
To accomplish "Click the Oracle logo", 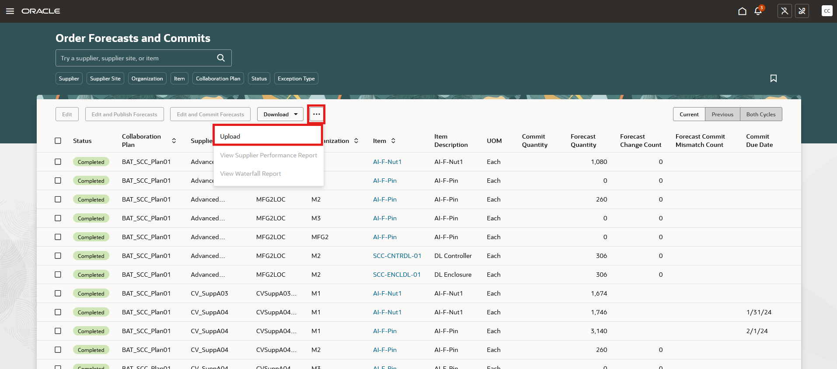I will pos(41,11).
